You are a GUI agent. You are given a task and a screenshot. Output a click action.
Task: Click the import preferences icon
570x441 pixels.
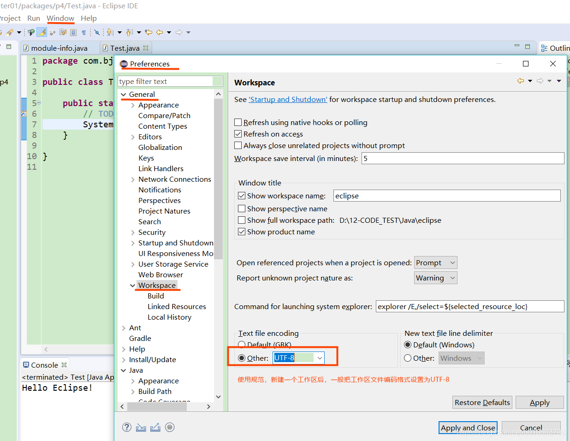[141, 428]
